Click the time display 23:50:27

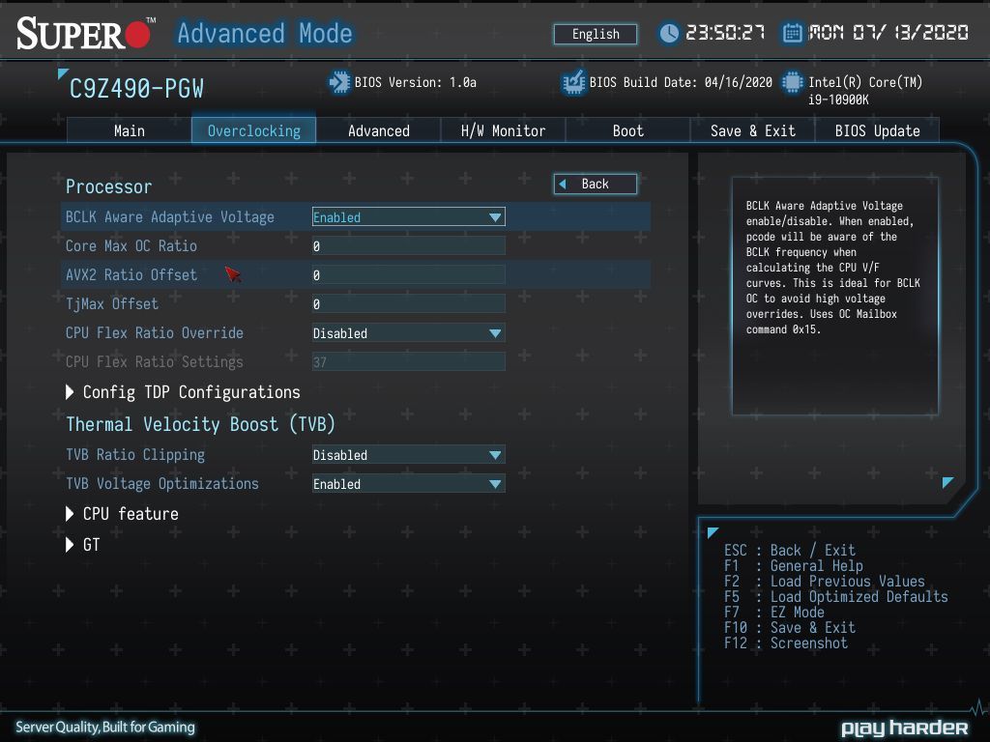click(x=725, y=33)
